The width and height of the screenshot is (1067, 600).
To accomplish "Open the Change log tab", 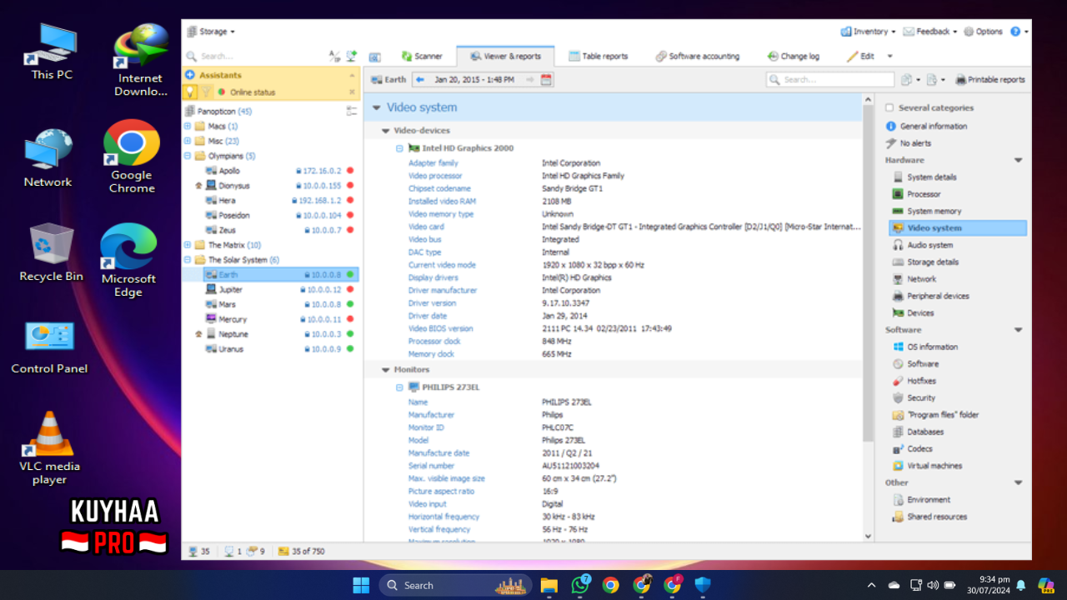I will [793, 57].
